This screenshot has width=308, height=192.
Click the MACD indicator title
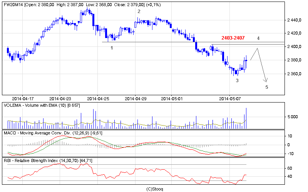click(53, 133)
